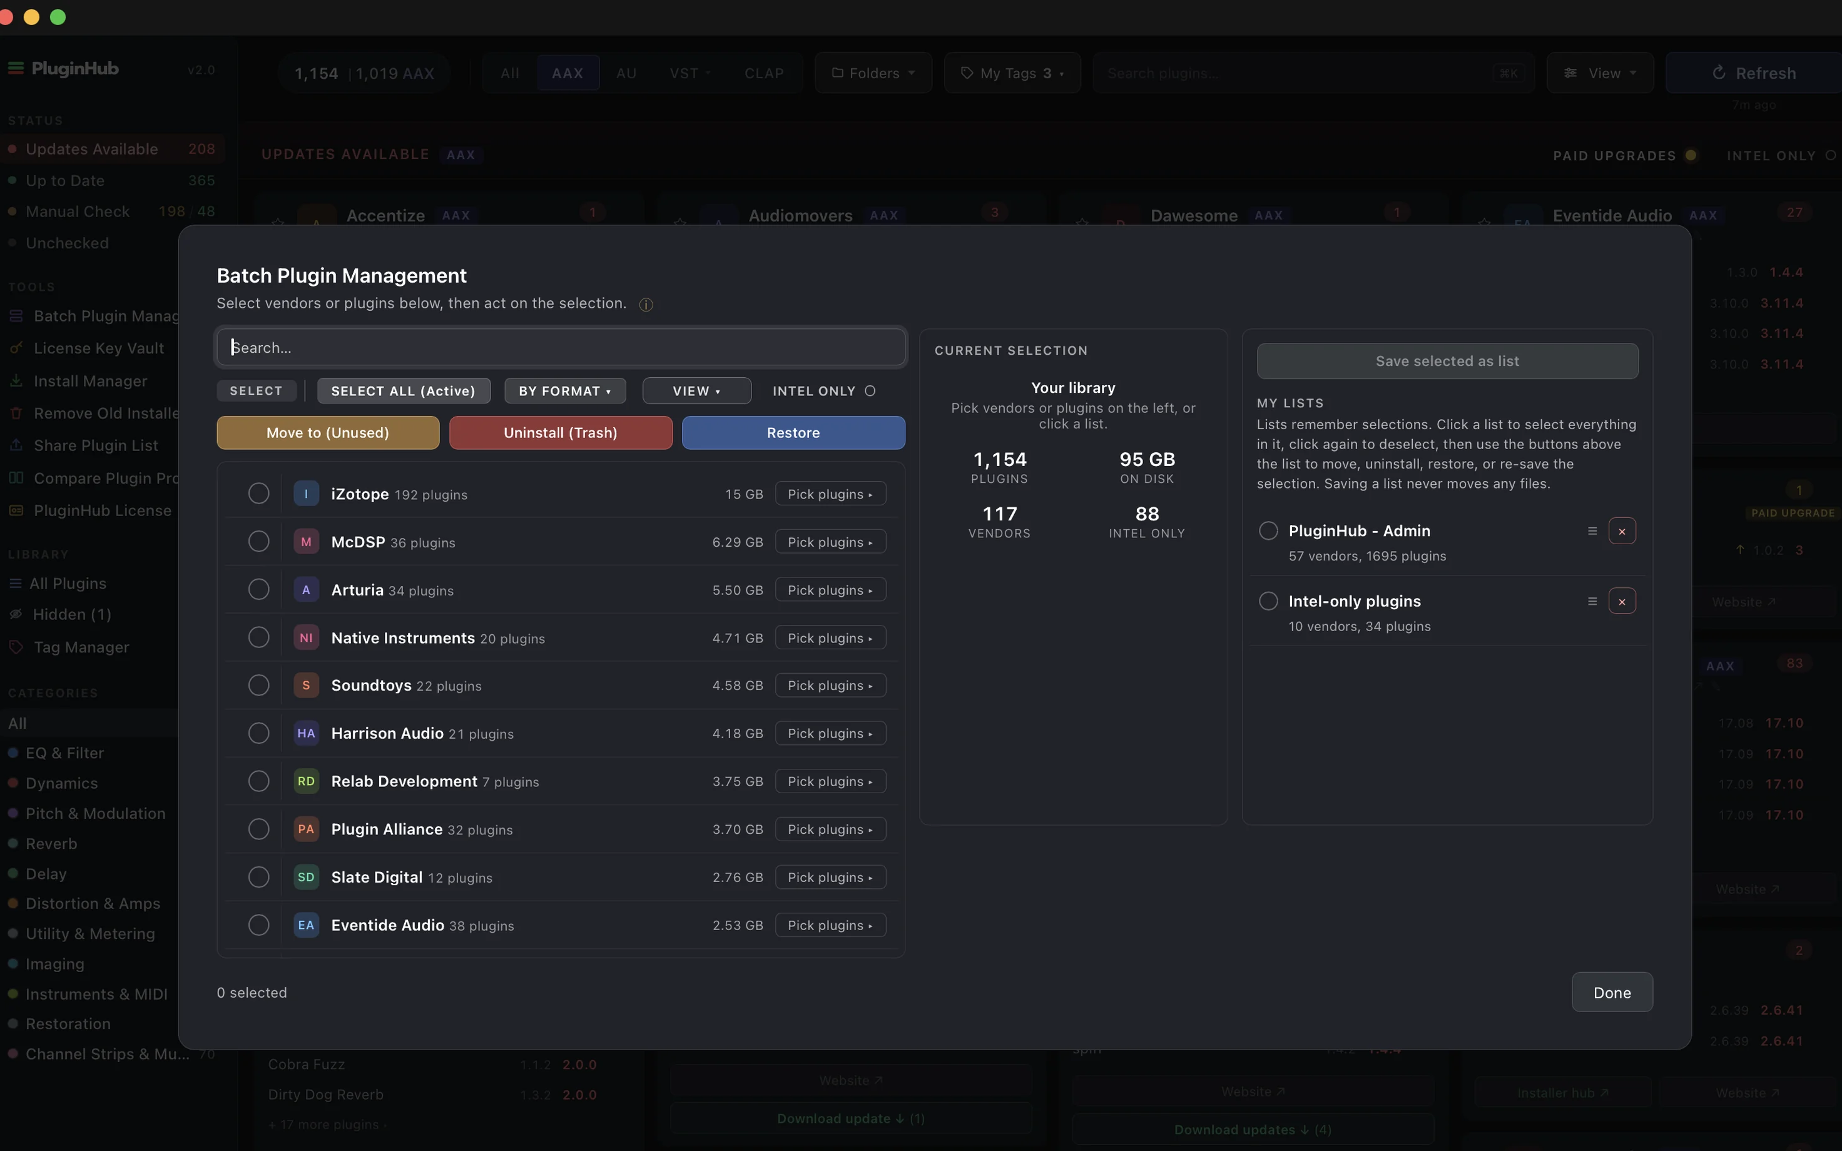The image size is (1842, 1151).
Task: Switch to the AAX format tab
Action: click(x=568, y=73)
